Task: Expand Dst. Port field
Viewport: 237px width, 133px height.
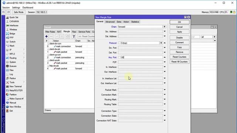Action: coord(164,52)
